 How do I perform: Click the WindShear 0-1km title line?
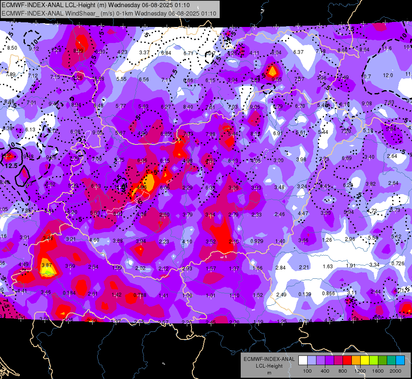109,13
